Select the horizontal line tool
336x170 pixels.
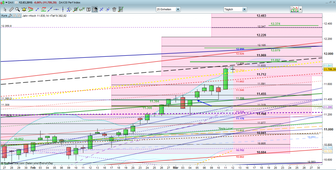pyautogui.click(x=56, y=9)
